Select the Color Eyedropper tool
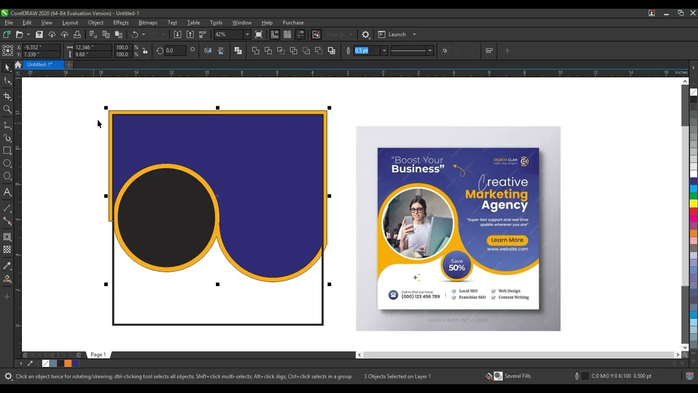Screen dimensions: 698x393 (x=7, y=266)
